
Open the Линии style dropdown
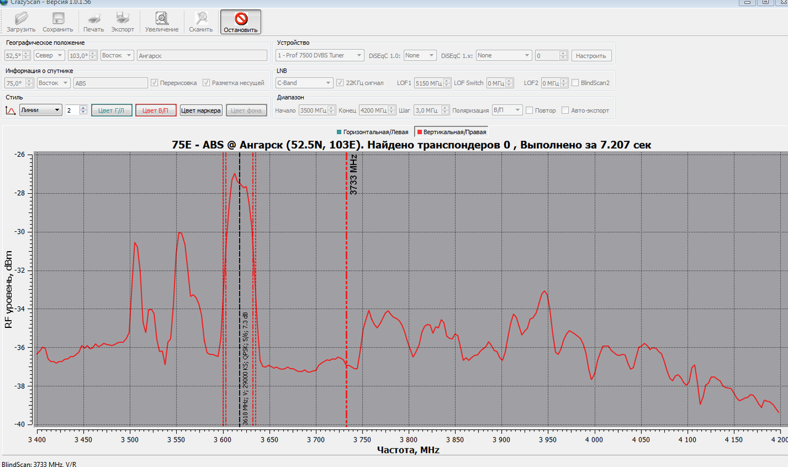[41, 110]
